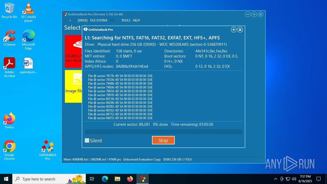
Task: Open the [DRIVE] menu
Action: (83, 20)
